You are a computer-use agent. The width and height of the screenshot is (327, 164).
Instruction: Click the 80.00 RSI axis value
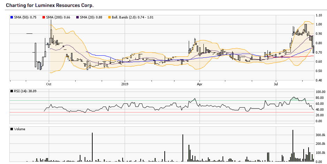click(x=320, y=98)
